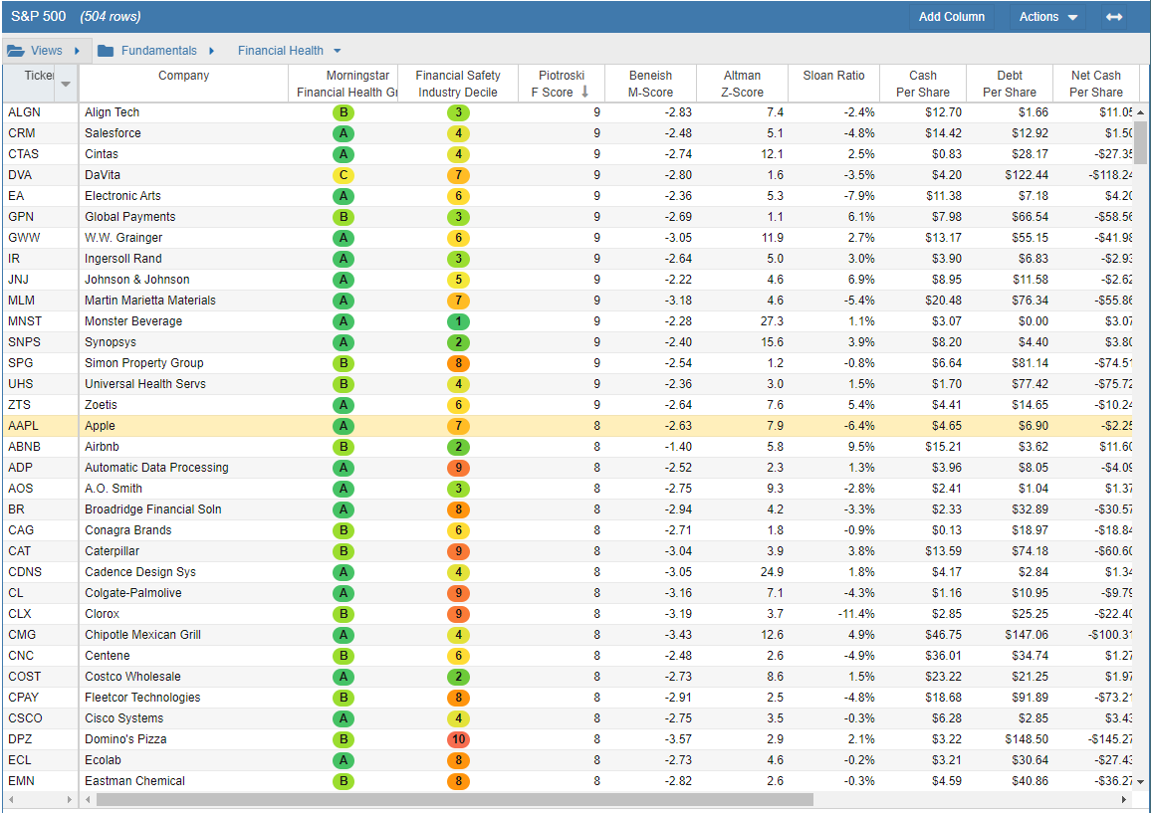Click Domino's Pizza decile 10 badge

pos(458,739)
